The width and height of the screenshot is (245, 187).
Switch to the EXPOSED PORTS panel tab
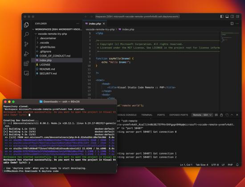pyautogui.click(x=179, y=115)
